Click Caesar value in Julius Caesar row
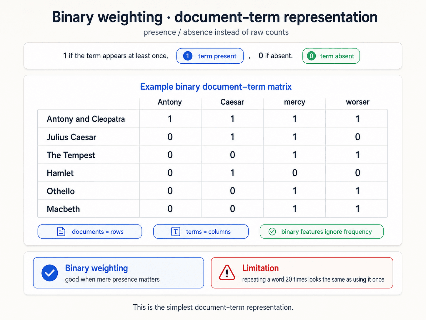Image resolution: width=426 pixels, height=320 pixels. click(x=232, y=137)
